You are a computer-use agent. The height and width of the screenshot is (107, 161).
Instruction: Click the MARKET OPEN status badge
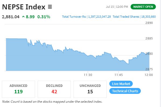pos(143,7)
